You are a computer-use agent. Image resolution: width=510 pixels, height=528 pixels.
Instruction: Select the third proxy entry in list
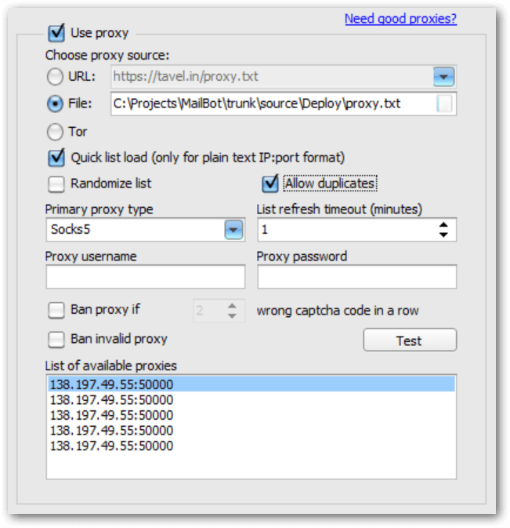(x=251, y=415)
